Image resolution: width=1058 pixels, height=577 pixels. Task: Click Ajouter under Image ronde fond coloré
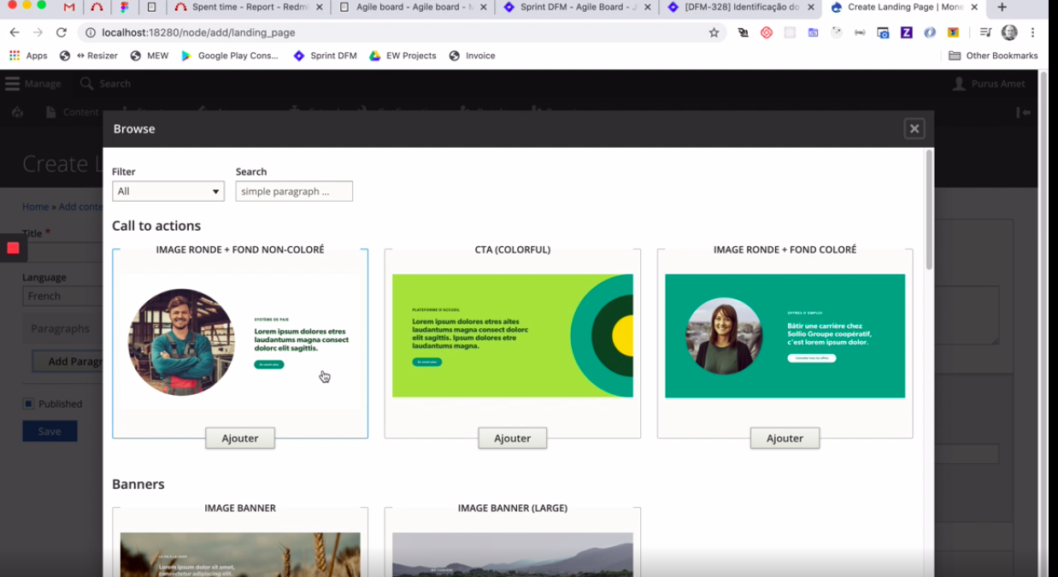coord(785,438)
